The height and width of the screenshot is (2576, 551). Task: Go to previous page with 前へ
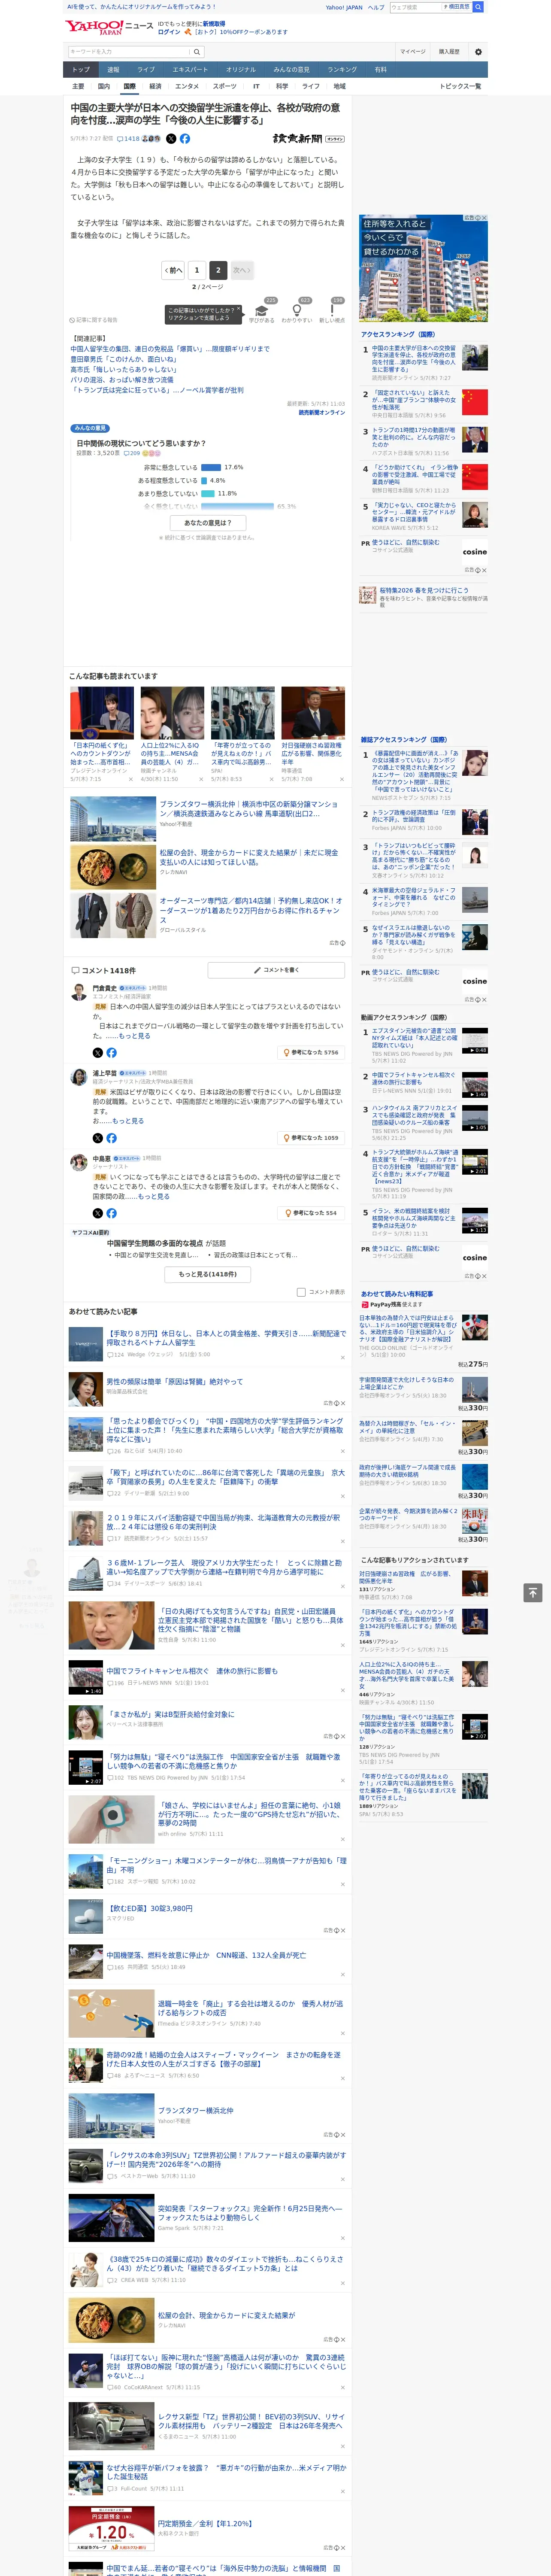point(173,270)
